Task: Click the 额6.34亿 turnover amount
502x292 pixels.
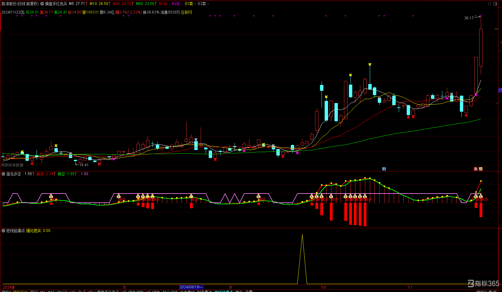Action: coord(107,12)
